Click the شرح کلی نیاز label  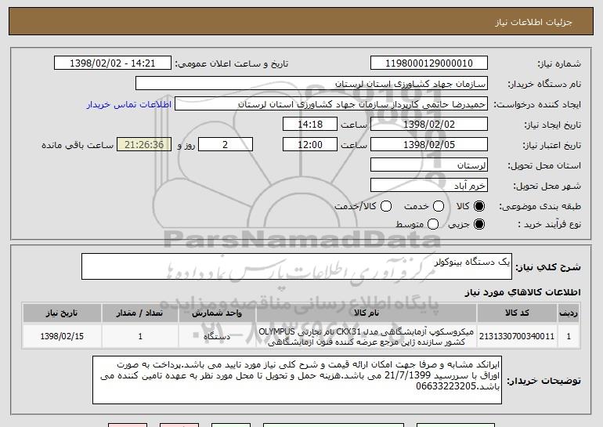pyautogui.click(x=548, y=267)
